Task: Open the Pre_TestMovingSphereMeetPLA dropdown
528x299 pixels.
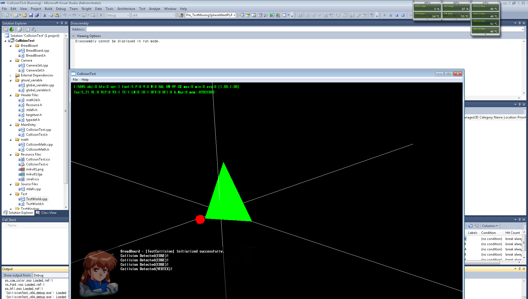Action: click(x=234, y=15)
